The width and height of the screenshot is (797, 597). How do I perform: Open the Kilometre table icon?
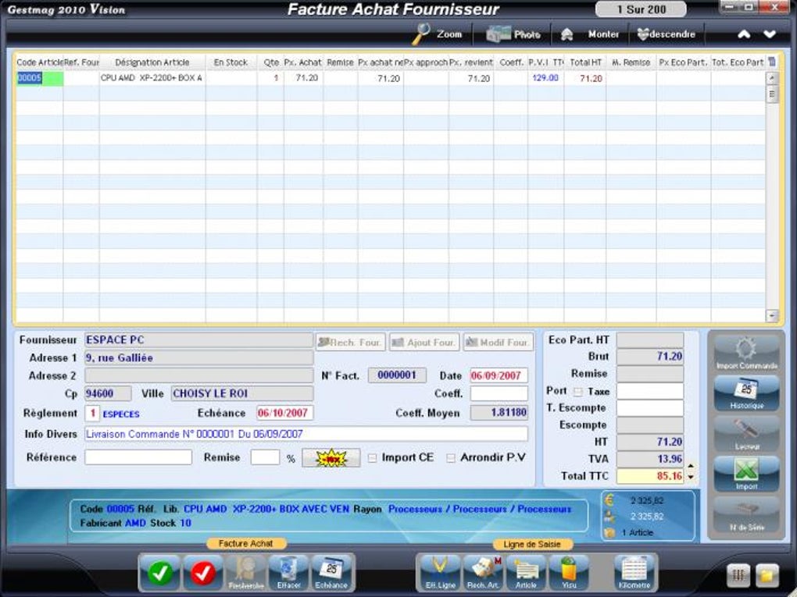tap(634, 573)
